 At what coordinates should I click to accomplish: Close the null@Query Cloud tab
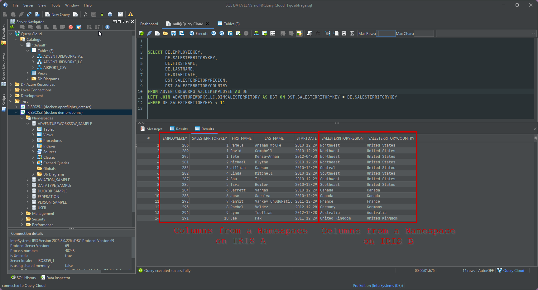[x=207, y=24]
